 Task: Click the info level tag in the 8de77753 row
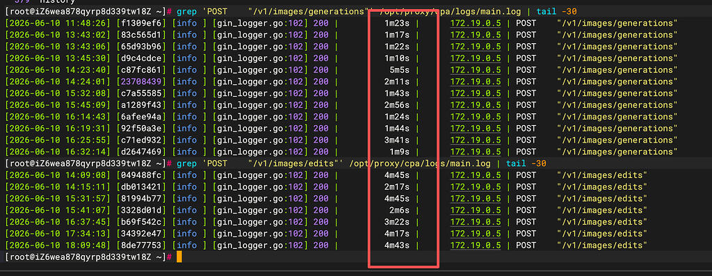[186, 245]
